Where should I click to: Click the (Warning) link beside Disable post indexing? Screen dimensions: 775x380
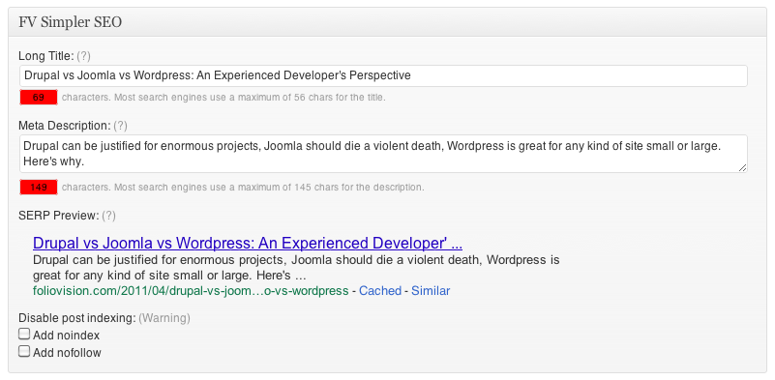[164, 318]
